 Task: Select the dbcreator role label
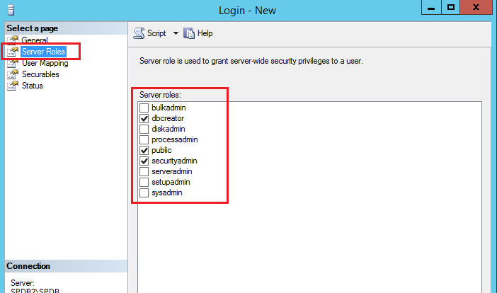pyautogui.click(x=168, y=118)
